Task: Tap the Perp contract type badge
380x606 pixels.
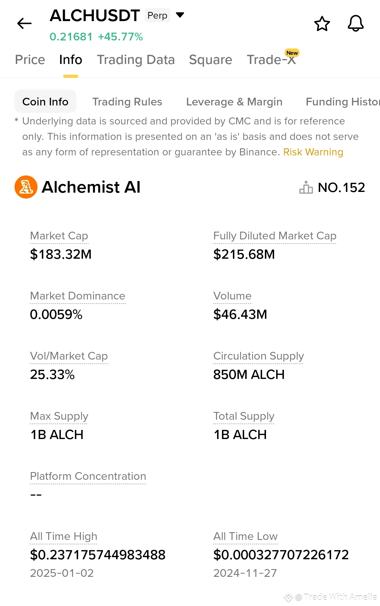Action: point(157,15)
